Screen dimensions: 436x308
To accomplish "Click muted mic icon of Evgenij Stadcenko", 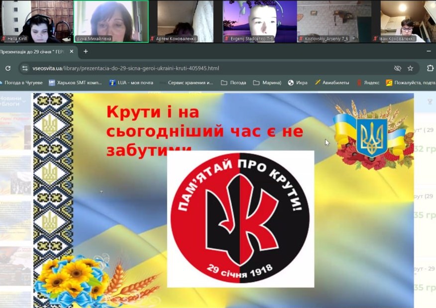I will (226, 39).
